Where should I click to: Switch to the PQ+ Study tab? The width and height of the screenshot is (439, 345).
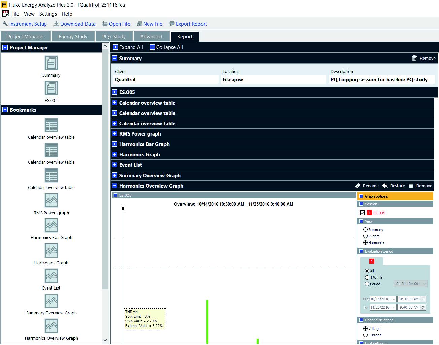(114, 36)
